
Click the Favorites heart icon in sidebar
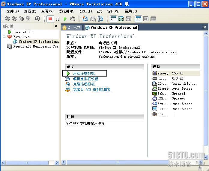pyautogui.click(x=10, y=37)
